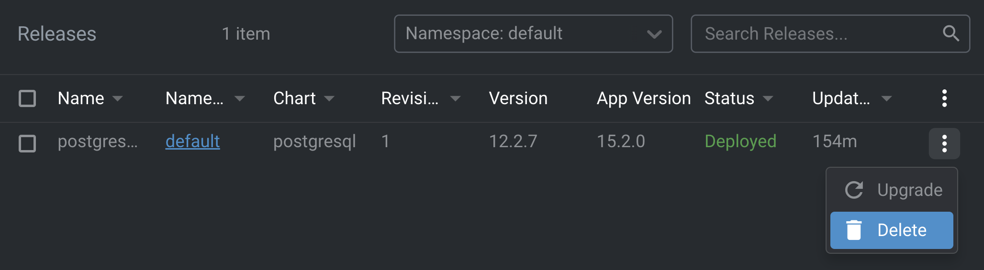The image size is (984, 270).
Task: Sort by Name column arrow
Action: click(117, 98)
